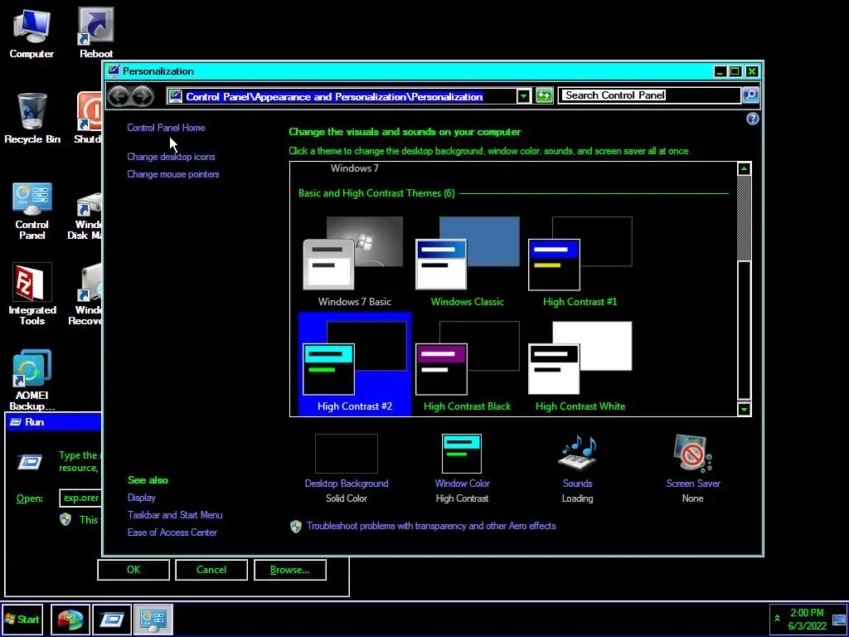Open Help with the question mark icon

tap(752, 119)
